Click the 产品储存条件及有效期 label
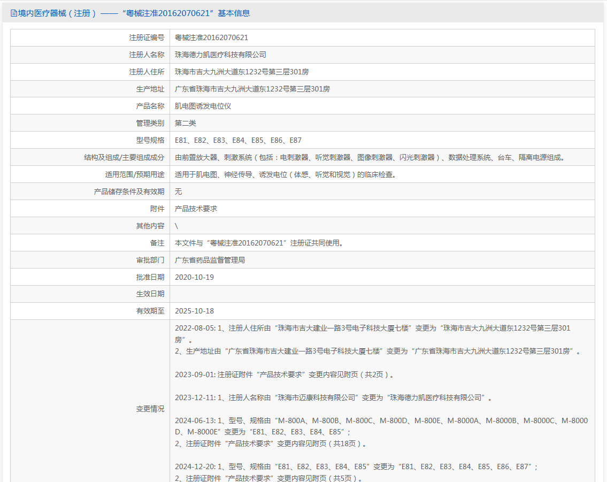The height and width of the screenshot is (482, 607). tap(129, 192)
